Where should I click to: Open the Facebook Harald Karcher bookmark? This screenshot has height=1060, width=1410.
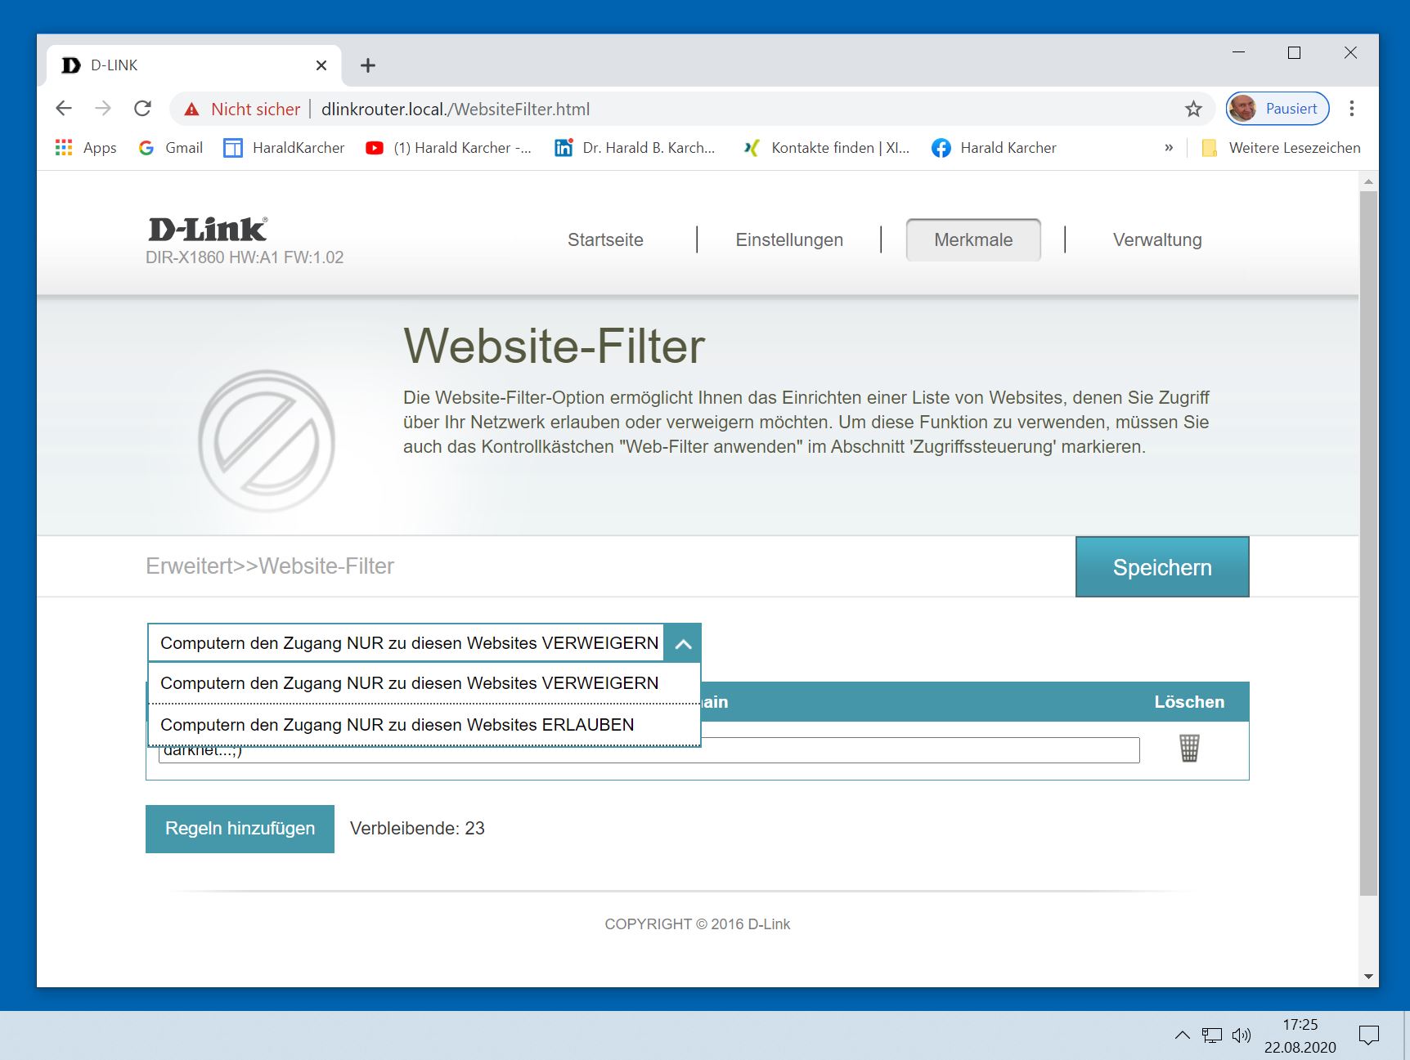point(994,148)
